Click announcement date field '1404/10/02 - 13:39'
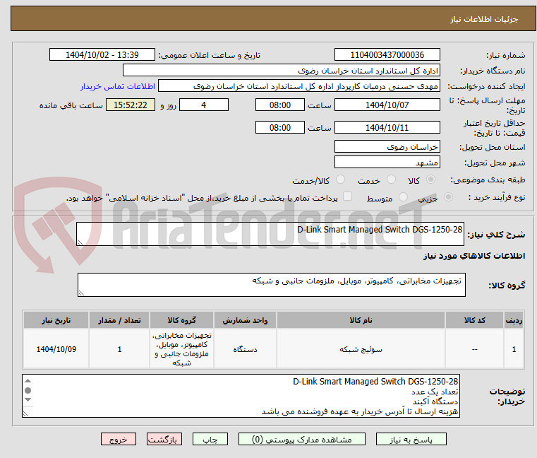This screenshot has width=537, height=458. (x=102, y=55)
